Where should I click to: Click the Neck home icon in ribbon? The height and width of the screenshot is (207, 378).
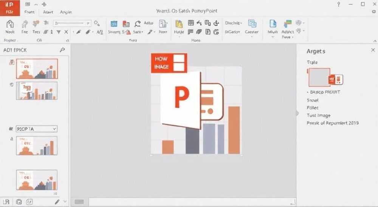[x=10, y=24]
